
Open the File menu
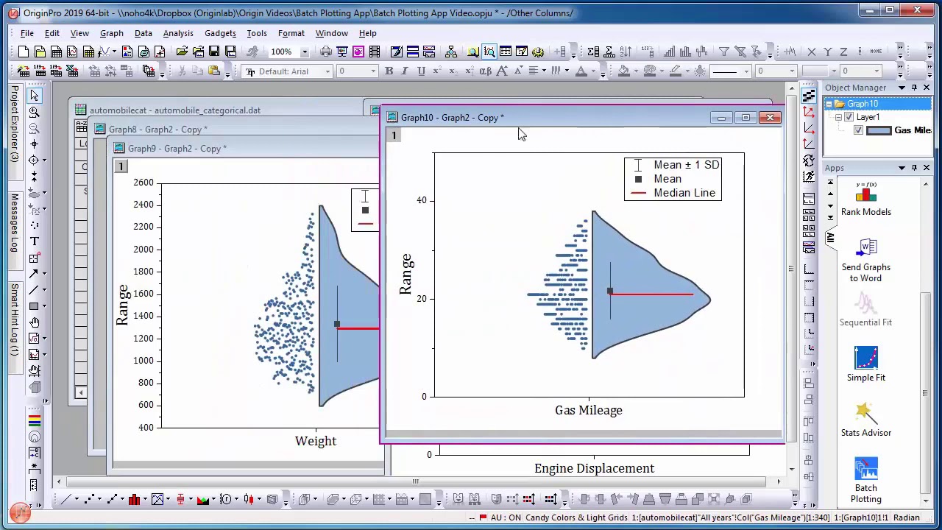(26, 33)
